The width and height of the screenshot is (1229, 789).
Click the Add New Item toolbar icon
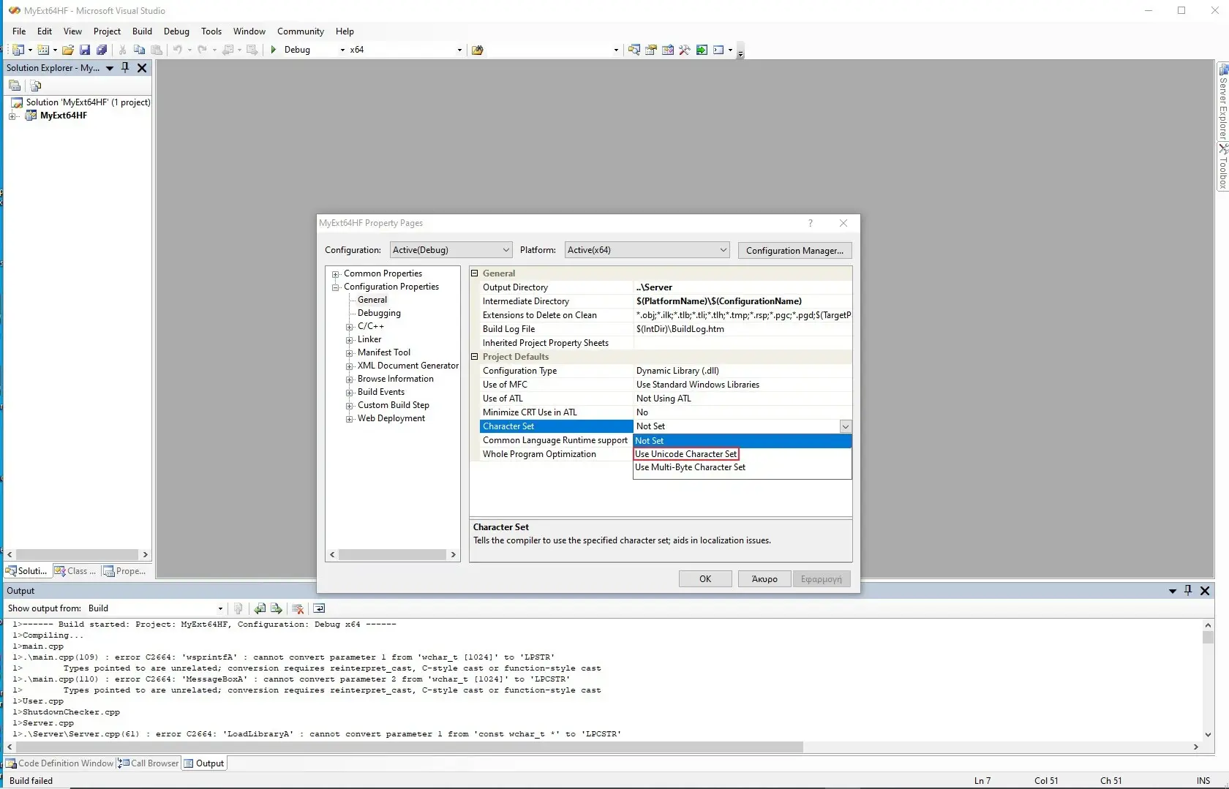tap(43, 50)
